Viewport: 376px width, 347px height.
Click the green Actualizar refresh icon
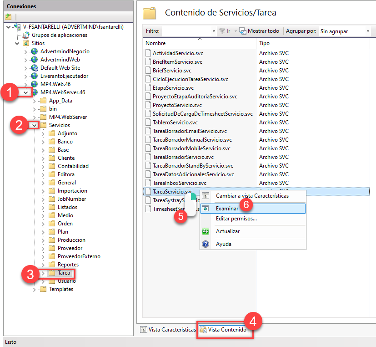point(206,231)
